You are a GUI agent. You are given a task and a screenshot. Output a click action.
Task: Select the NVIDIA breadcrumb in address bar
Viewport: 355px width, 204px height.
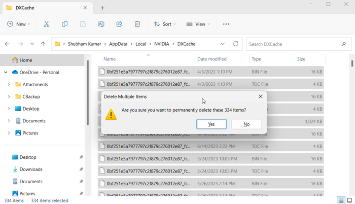click(x=161, y=44)
